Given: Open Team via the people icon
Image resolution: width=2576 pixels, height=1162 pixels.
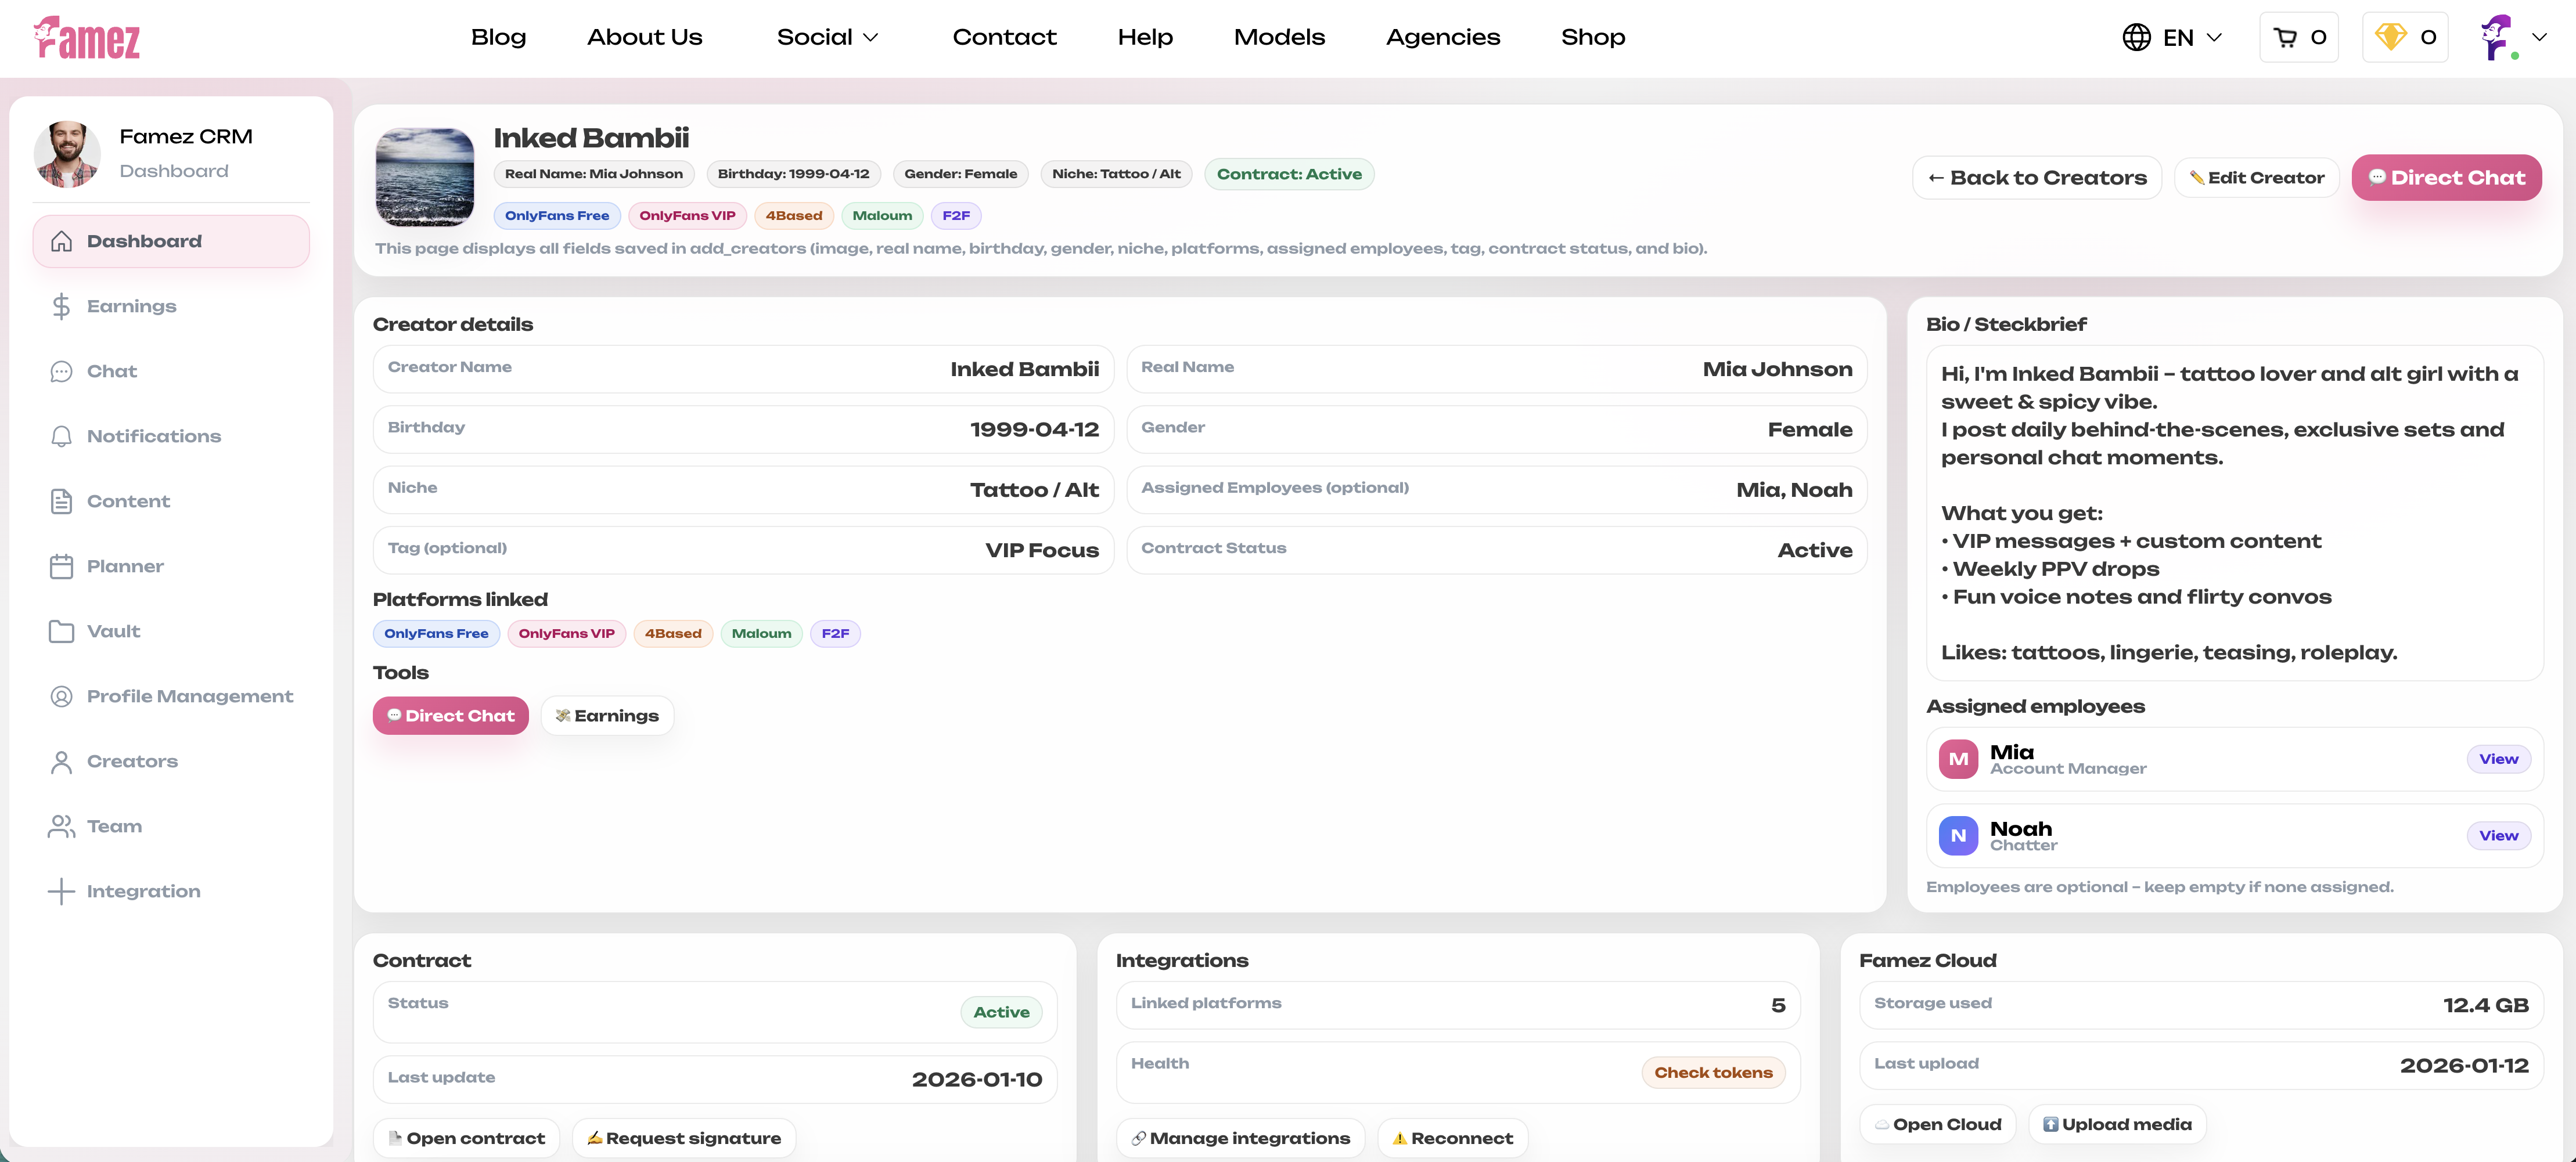Looking at the screenshot, I should pos(61,827).
